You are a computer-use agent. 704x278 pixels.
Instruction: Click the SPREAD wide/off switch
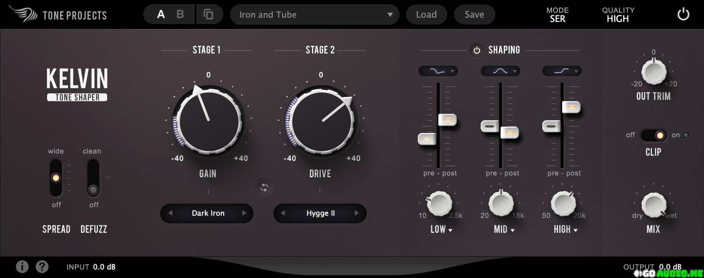tap(56, 178)
